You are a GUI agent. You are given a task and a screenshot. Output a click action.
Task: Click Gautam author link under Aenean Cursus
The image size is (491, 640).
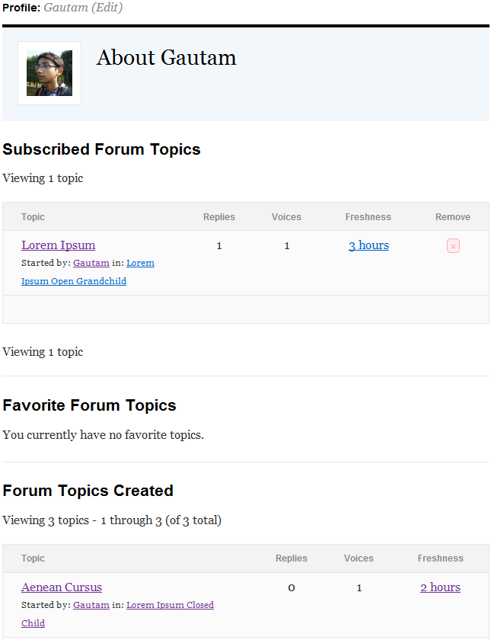point(91,605)
